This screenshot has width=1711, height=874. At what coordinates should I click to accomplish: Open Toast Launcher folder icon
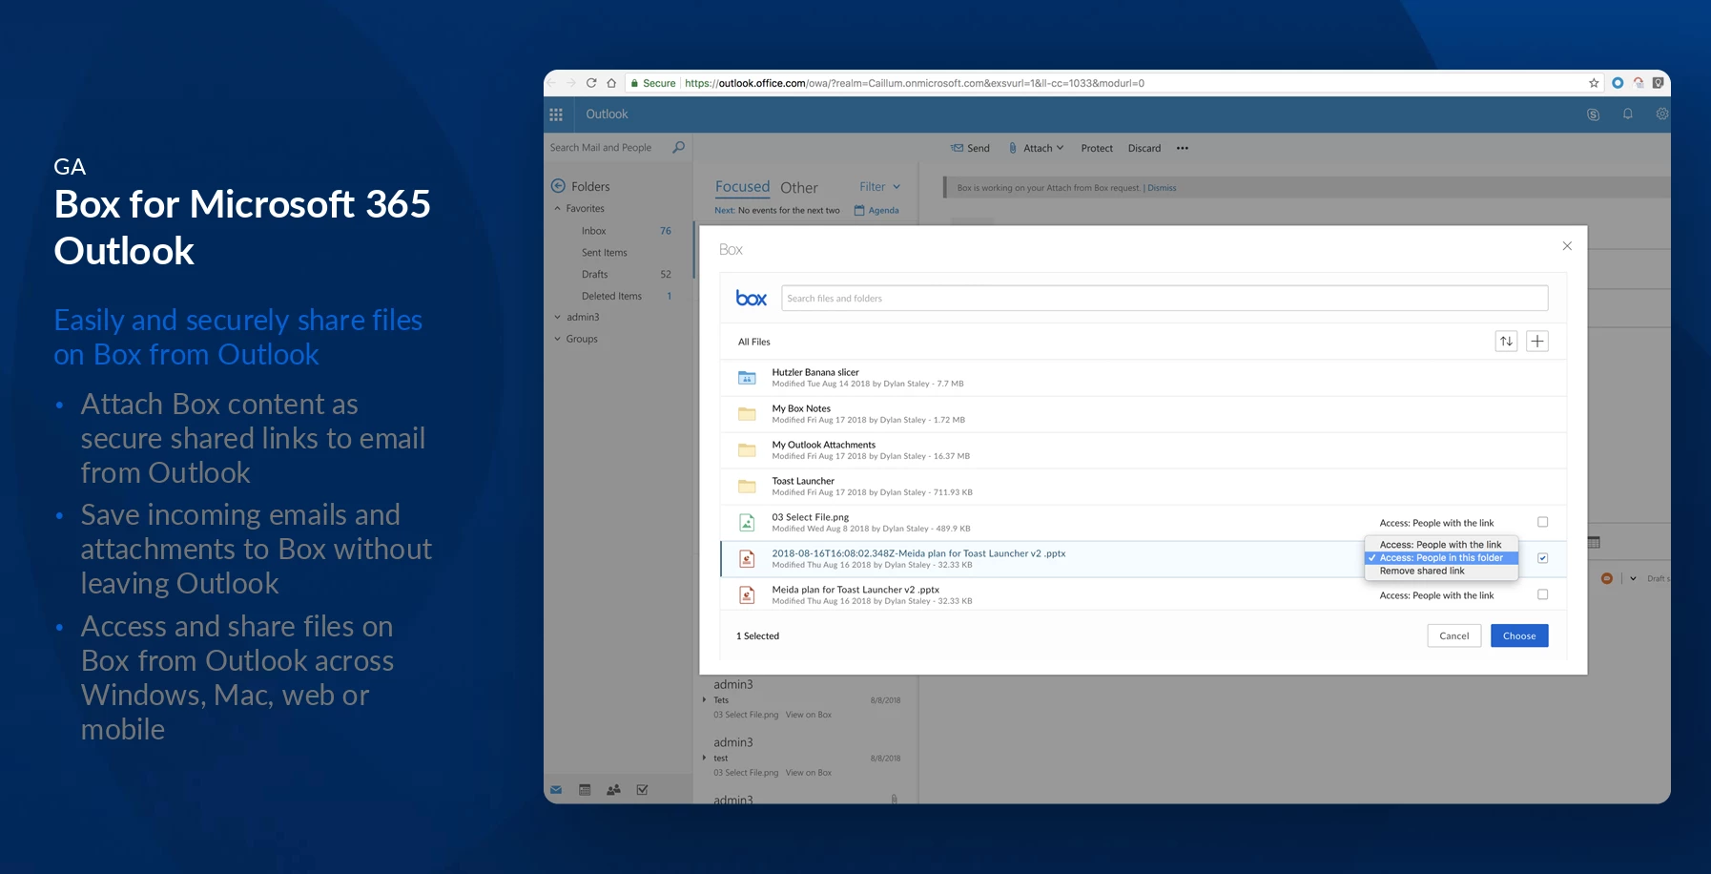point(747,487)
